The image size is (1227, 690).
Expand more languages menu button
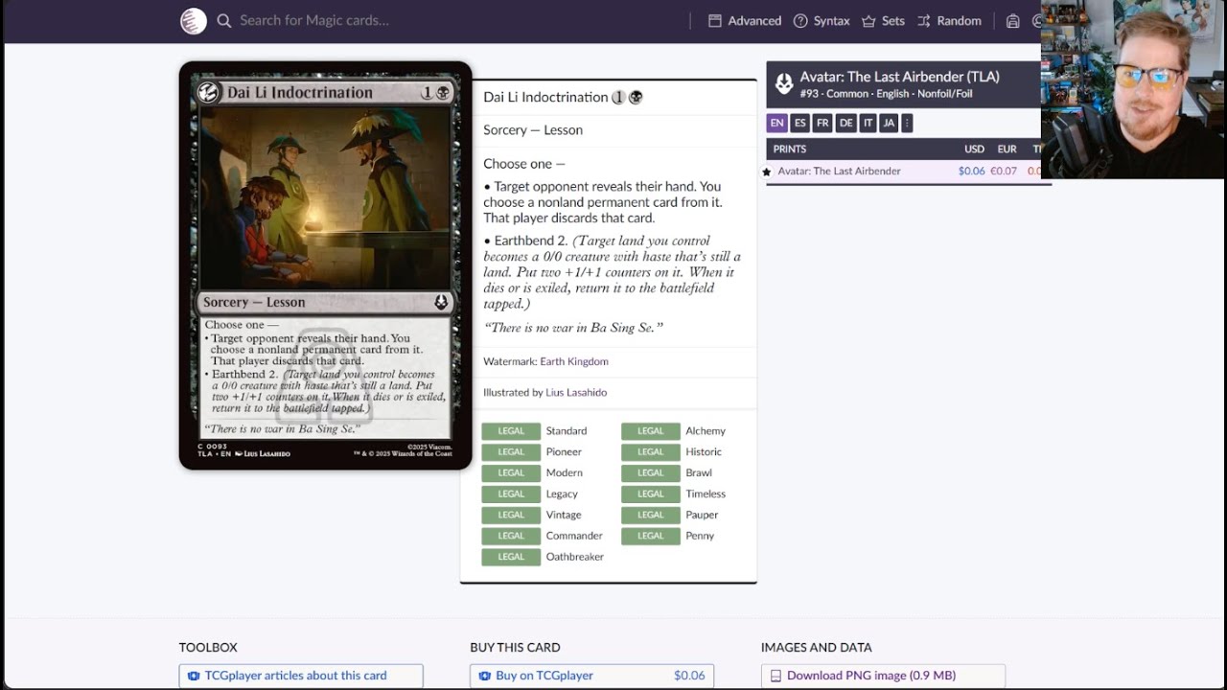click(907, 123)
